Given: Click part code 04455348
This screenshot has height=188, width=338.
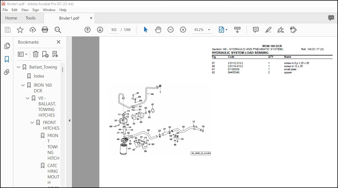Looking at the screenshot, I should click(233, 72).
